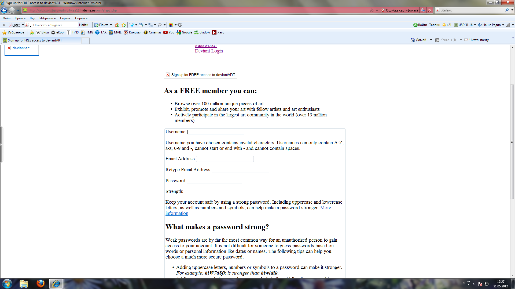Open the More information link
The height and width of the screenshot is (289, 515).
tap(325, 208)
